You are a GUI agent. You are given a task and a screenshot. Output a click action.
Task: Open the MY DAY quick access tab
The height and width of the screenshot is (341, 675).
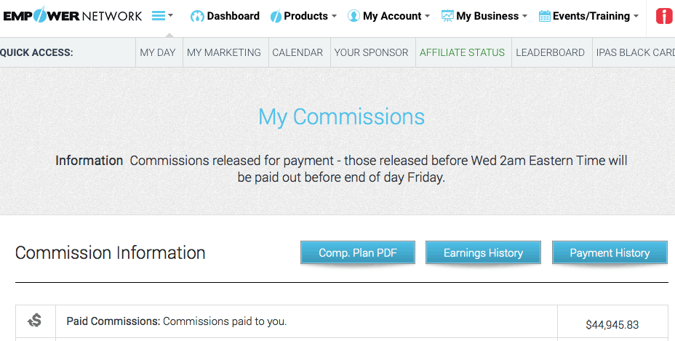tap(158, 52)
